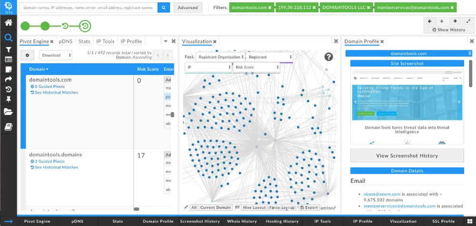Open the Download dropdown
This screenshot has width=476, height=226.
click(56, 55)
